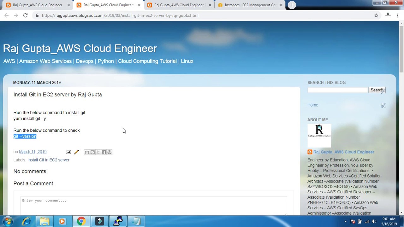The image size is (404, 227).
Task: Edit post with the pencil icon
Action: coord(76,152)
